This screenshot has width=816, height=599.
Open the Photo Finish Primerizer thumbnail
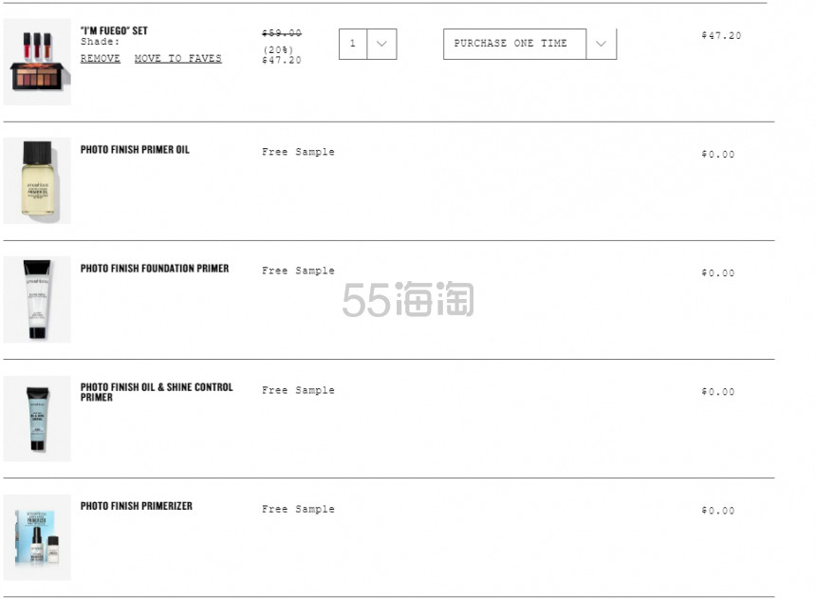[x=37, y=537]
